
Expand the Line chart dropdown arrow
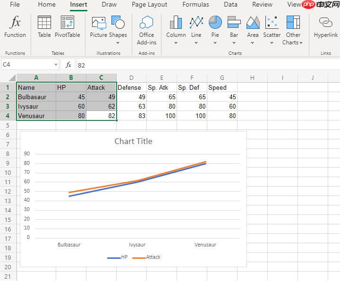click(196, 43)
